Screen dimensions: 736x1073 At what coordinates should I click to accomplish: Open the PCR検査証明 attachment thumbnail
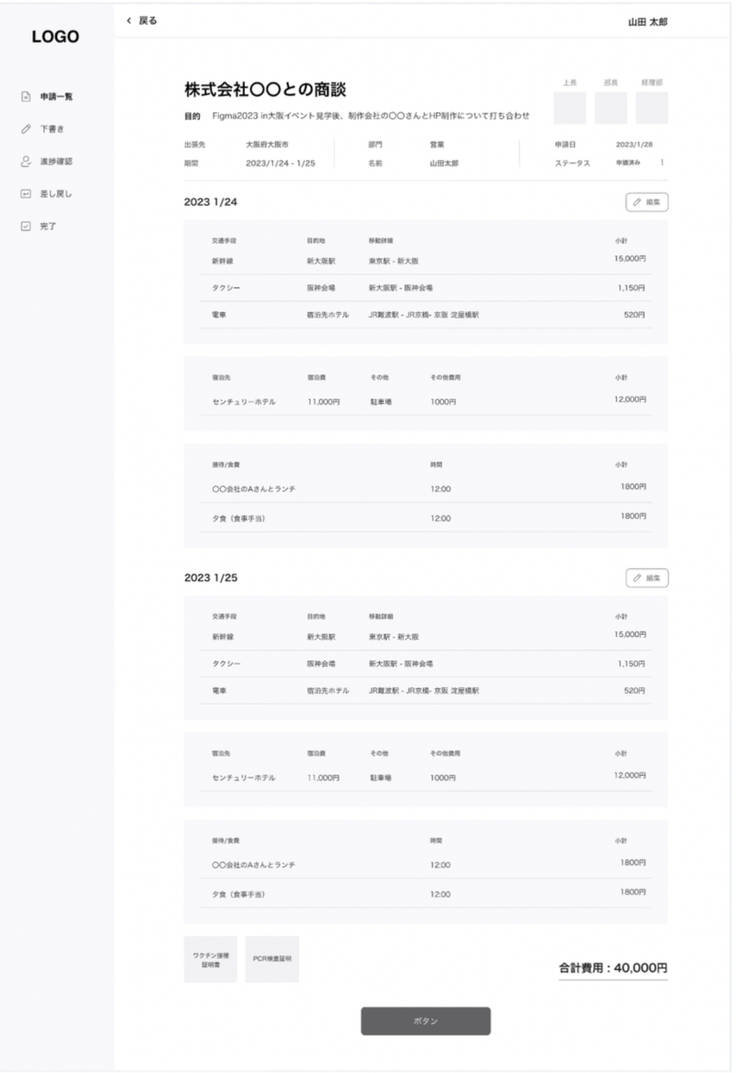point(272,959)
